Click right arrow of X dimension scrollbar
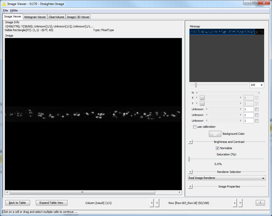This screenshot has height=216, width=272. coord(241,98)
